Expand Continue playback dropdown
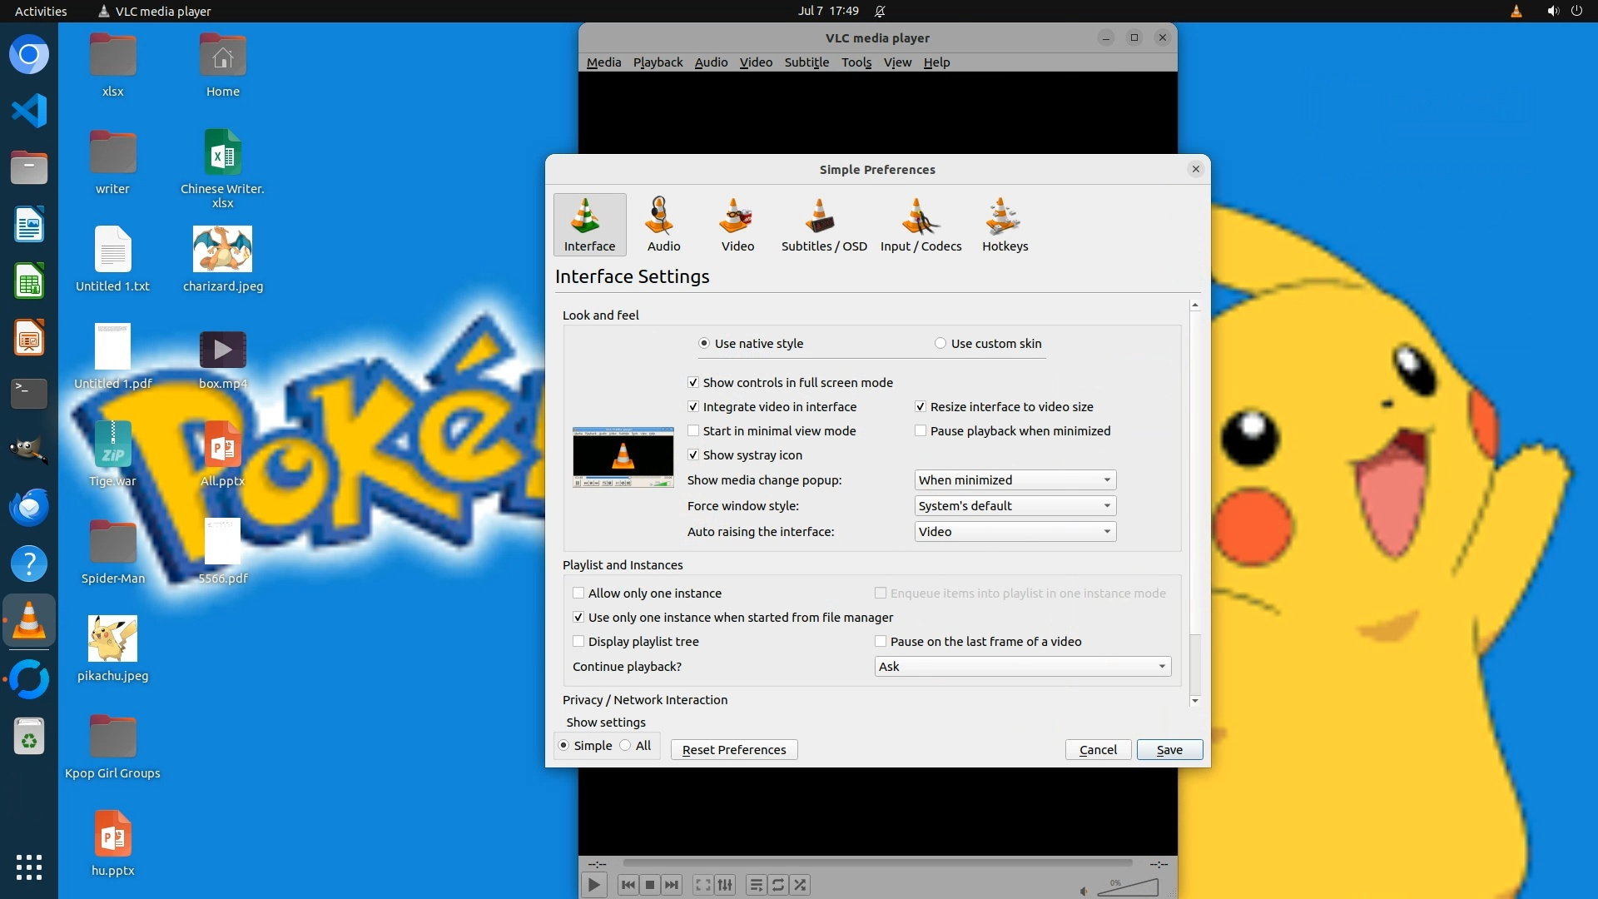Image resolution: width=1598 pixels, height=899 pixels. (1022, 667)
